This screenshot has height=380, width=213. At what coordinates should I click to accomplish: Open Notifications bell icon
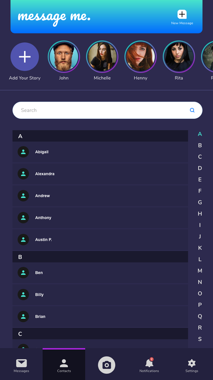point(149,363)
